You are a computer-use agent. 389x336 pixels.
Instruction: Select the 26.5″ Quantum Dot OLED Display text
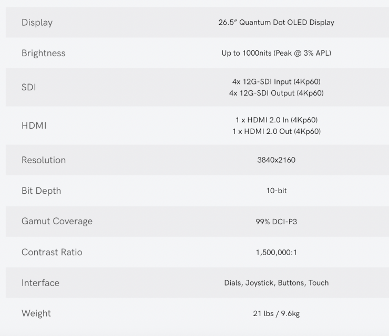coord(276,23)
